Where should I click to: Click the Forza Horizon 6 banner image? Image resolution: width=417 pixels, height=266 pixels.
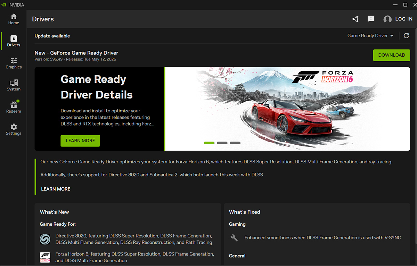[287, 109]
